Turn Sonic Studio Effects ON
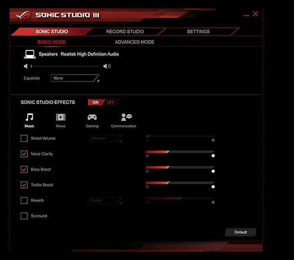This screenshot has height=260, width=294. (95, 102)
